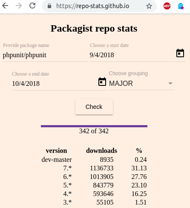Select the 7.* version row
Viewport: 190px width, 208px height.
tap(94, 168)
